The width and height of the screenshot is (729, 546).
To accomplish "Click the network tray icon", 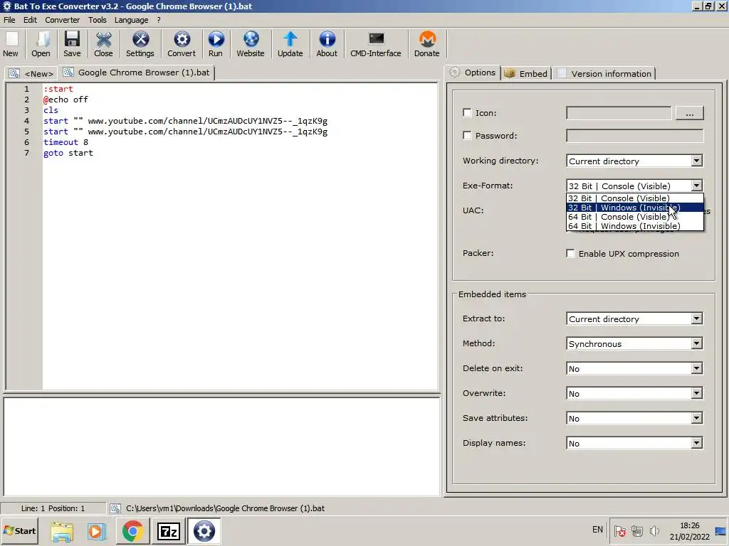I will coord(637,530).
